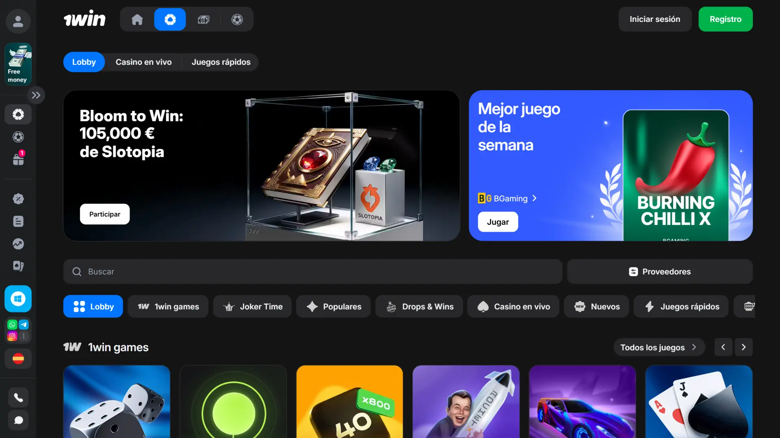Click the percent badge promotions icon

18,199
